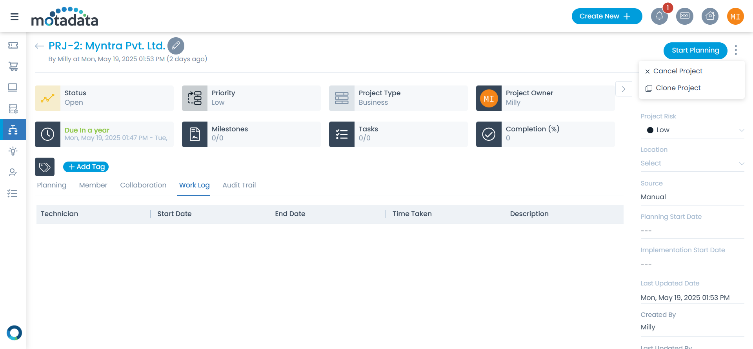
Task: Go back using the left arrow
Action: tap(39, 46)
